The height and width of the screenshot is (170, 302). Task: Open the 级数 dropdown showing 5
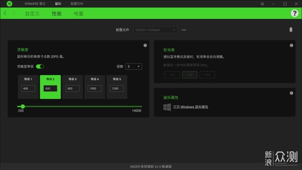coord(134,66)
